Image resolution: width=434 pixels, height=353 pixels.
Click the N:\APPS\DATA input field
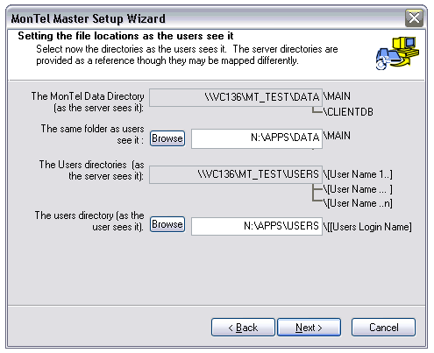pos(257,138)
